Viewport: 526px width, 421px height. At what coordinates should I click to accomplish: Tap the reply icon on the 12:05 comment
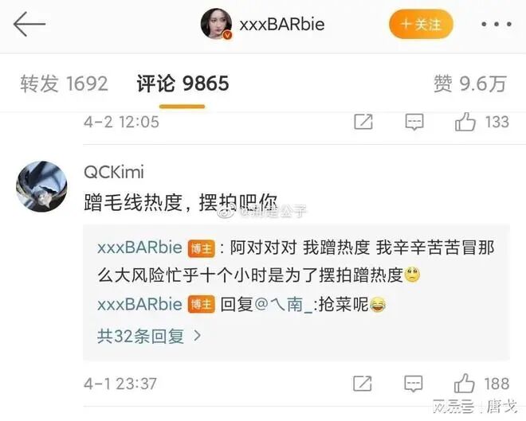pos(414,122)
